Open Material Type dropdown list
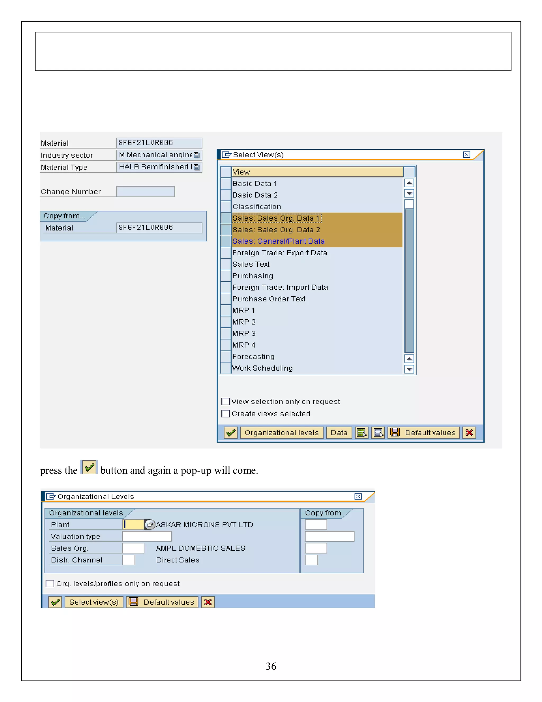The height and width of the screenshot is (702, 542). coord(197,167)
